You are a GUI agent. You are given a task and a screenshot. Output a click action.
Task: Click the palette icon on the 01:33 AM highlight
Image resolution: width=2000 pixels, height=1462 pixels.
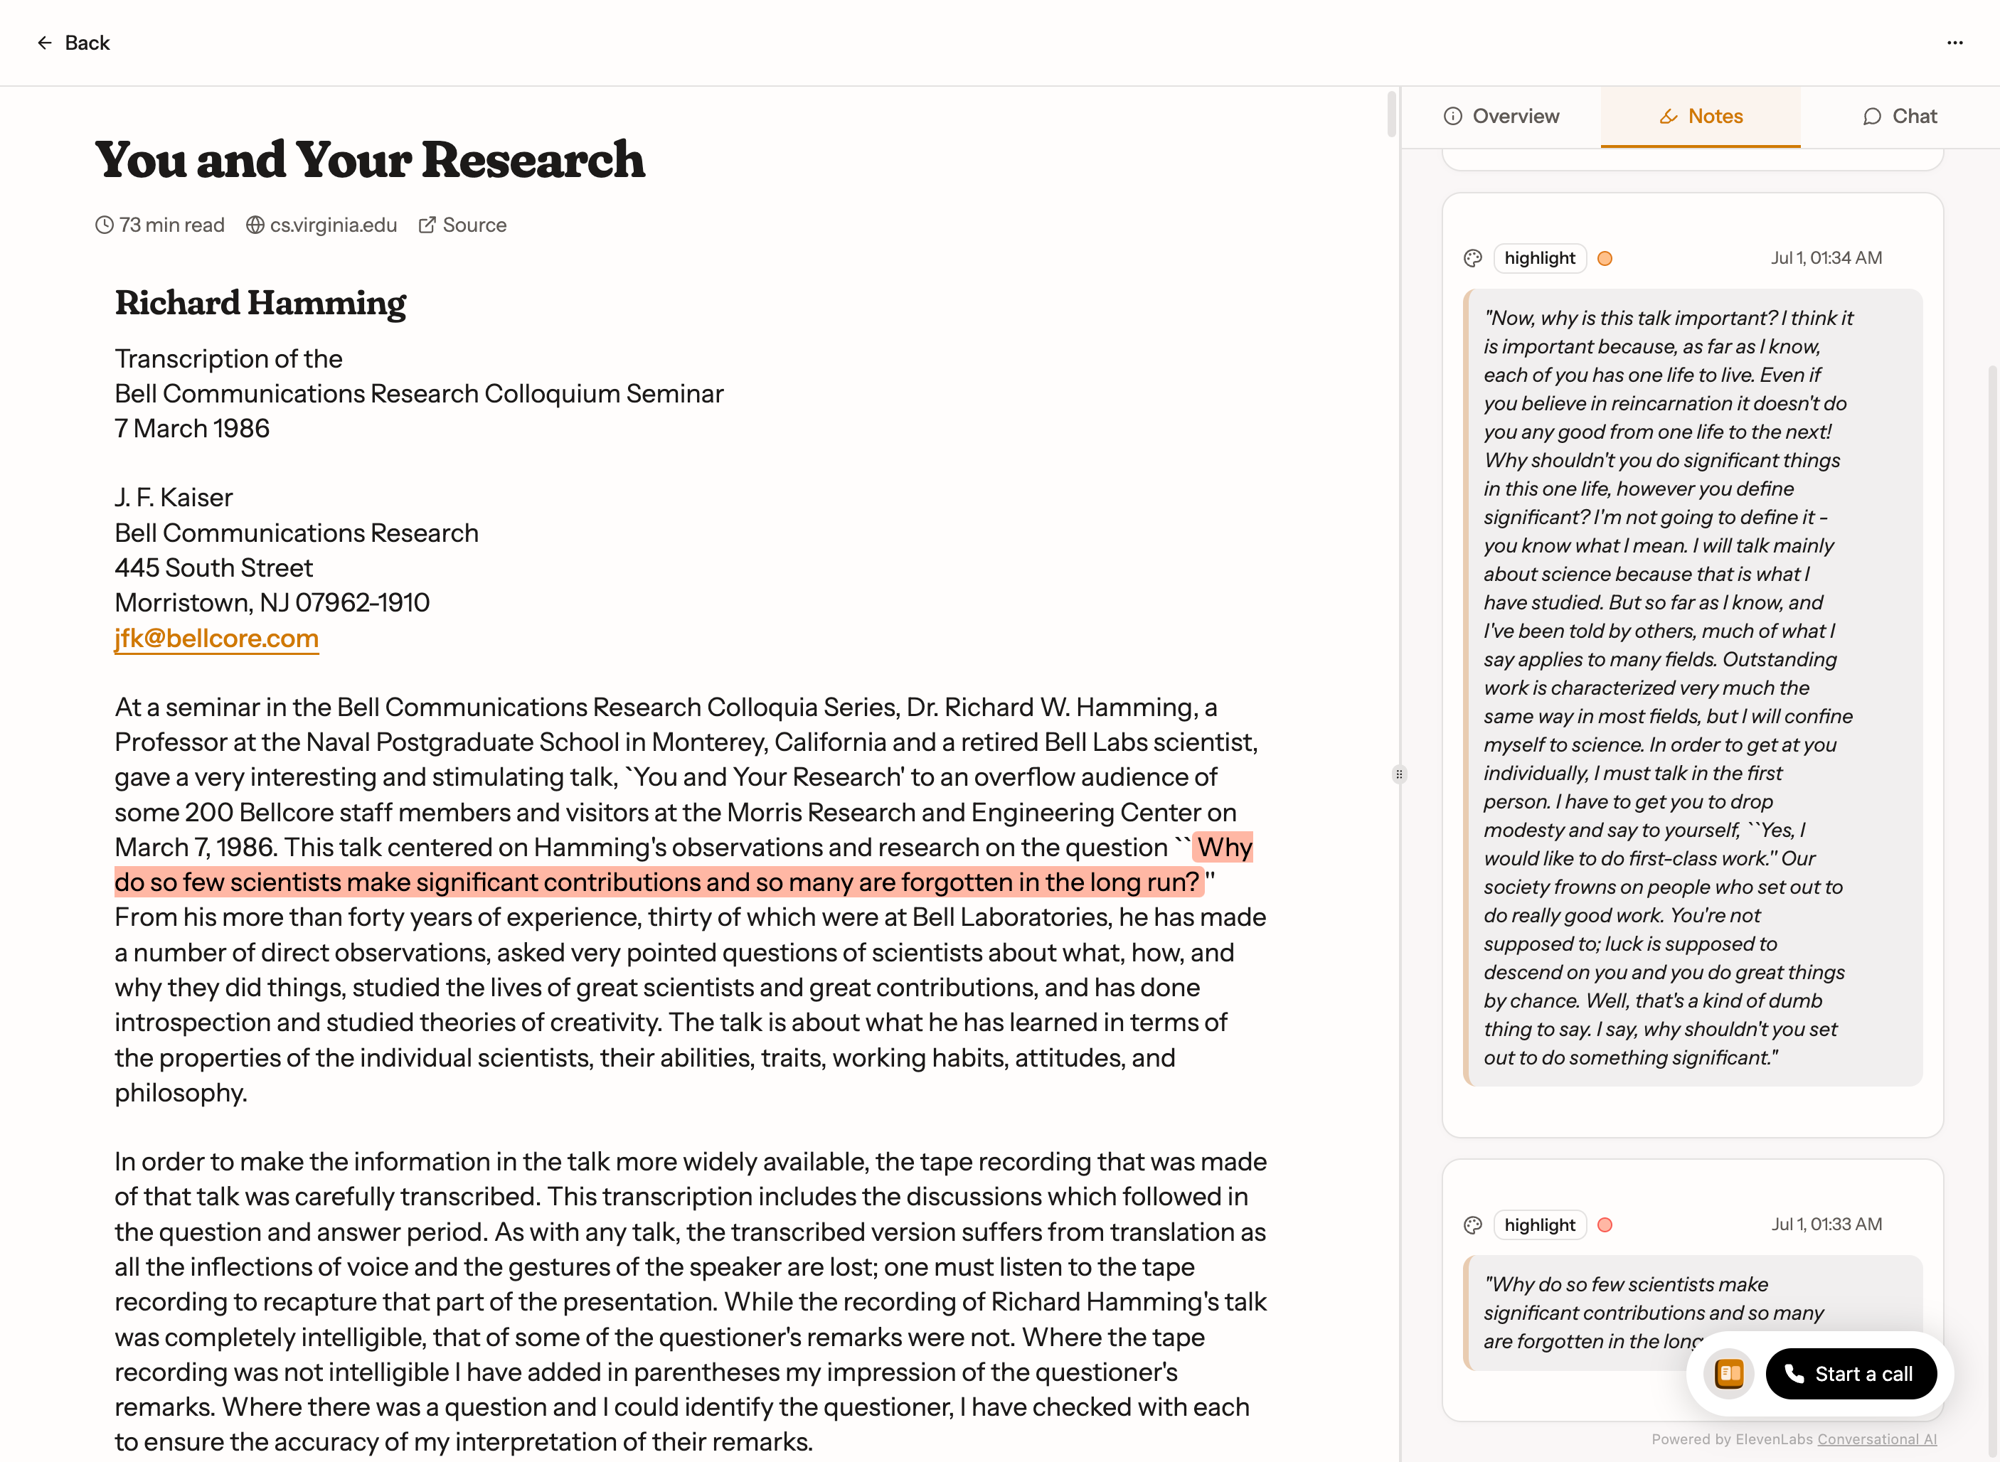coord(1472,1224)
